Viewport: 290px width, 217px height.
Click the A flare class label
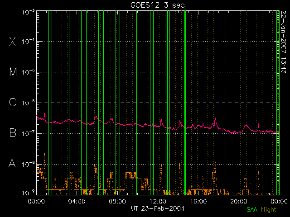pos(12,163)
